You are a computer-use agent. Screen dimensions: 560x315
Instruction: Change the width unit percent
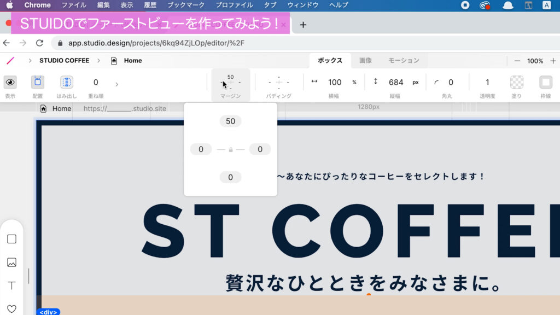[x=354, y=82]
